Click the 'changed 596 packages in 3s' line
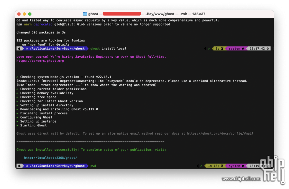The image size is (289, 189). (41, 33)
